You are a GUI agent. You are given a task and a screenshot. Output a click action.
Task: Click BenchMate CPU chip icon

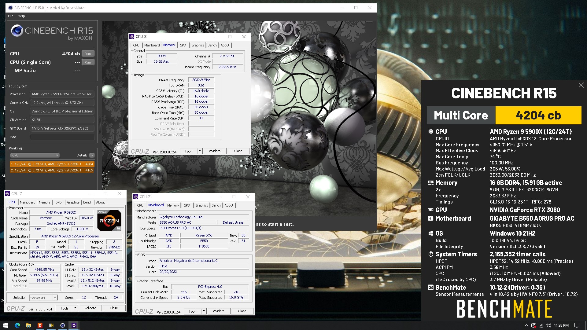tap(431, 132)
